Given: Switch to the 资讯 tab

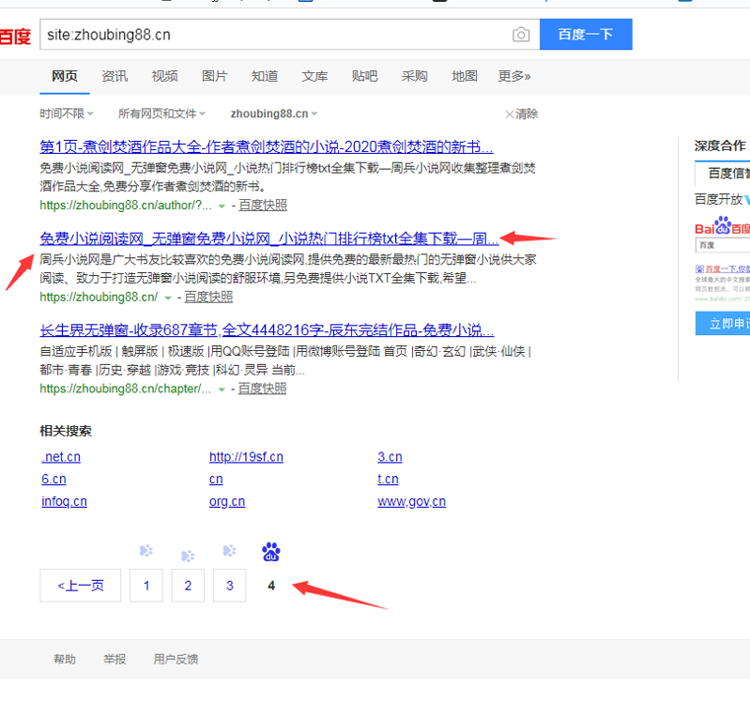Looking at the screenshot, I should pyautogui.click(x=115, y=76).
